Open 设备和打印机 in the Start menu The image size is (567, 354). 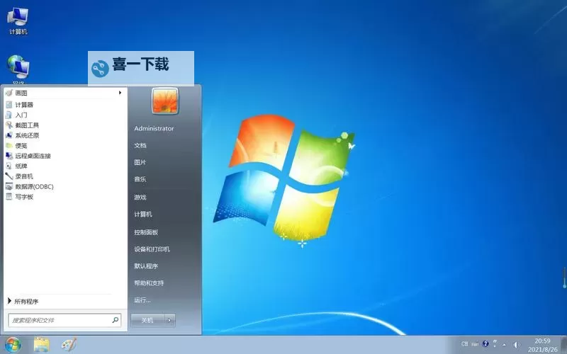(x=152, y=249)
